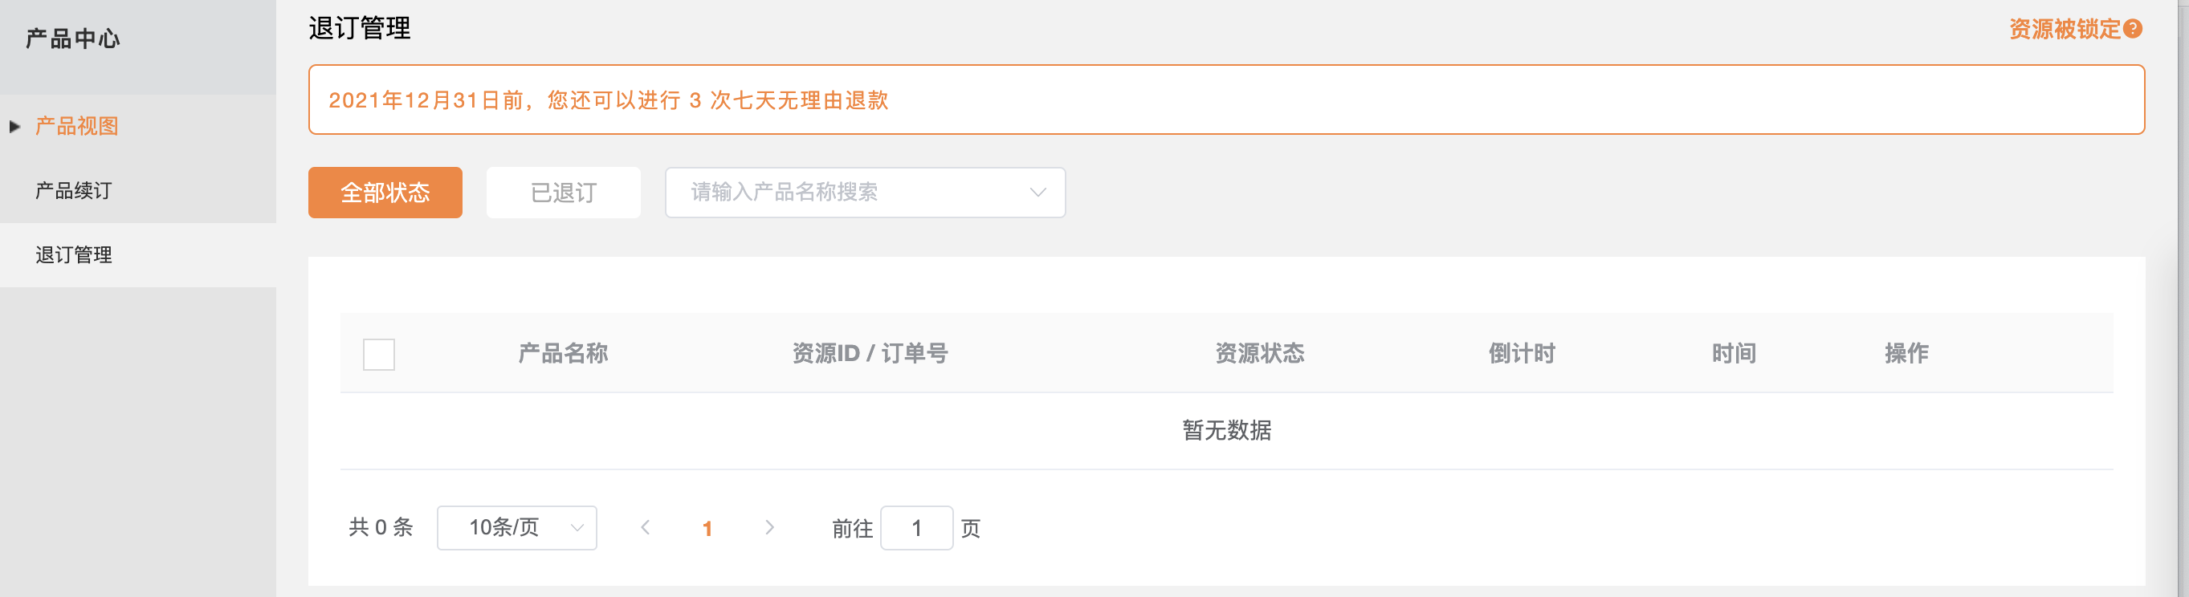Screen dimensions: 2189x597
Task: Open 产品续订 in the sidebar
Action: [x=74, y=190]
